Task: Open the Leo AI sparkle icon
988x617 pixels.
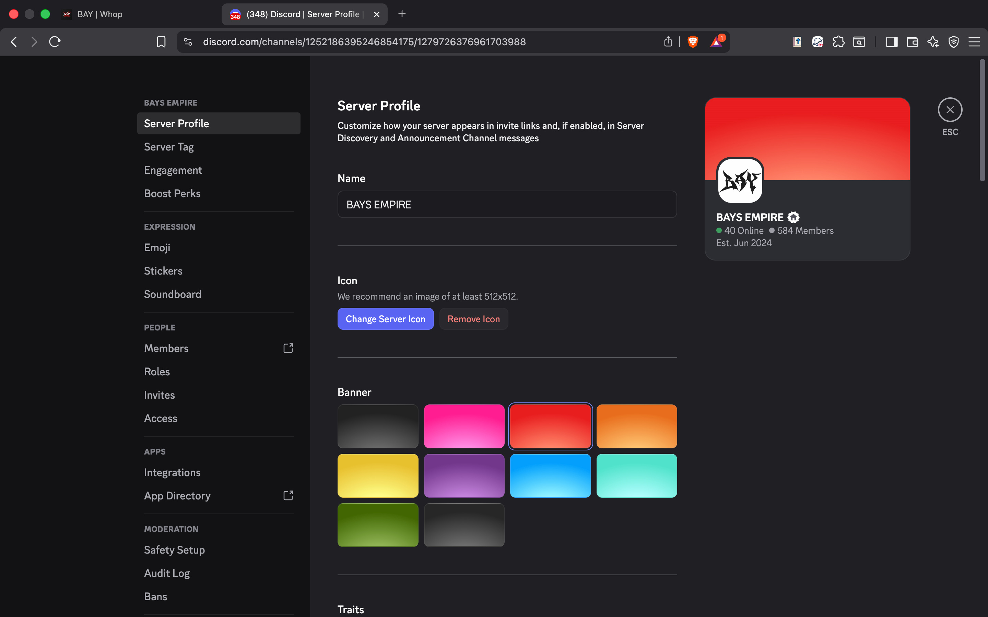Action: point(933,41)
